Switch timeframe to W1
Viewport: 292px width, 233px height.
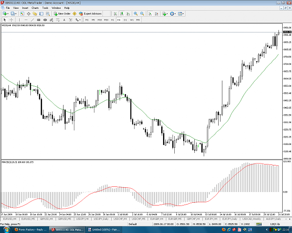[132, 20]
